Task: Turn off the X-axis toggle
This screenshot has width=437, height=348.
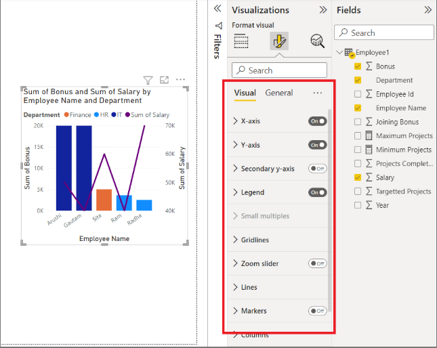Action: click(318, 121)
